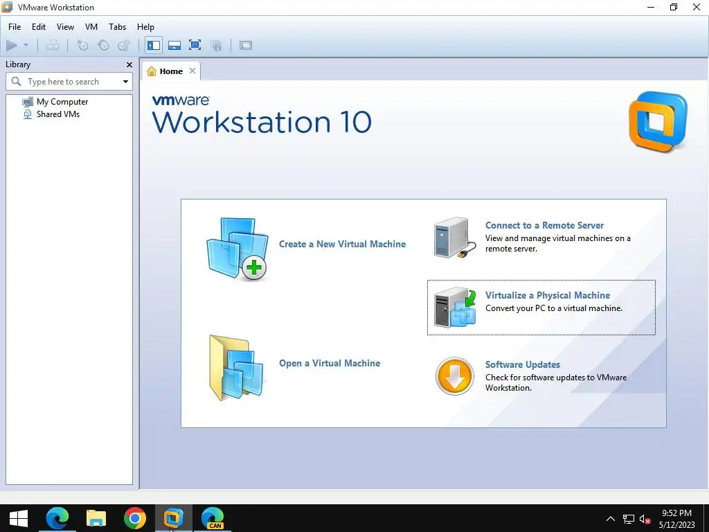Viewport: 709px width, 532px height.
Task: Open the Help menu
Action: pyautogui.click(x=145, y=27)
